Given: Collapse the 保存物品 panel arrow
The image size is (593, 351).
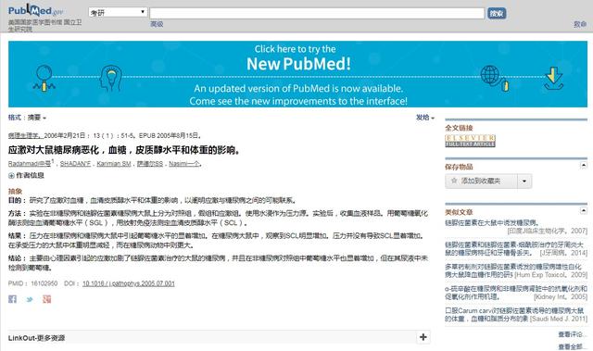Looking at the screenshot, I should click(584, 165).
